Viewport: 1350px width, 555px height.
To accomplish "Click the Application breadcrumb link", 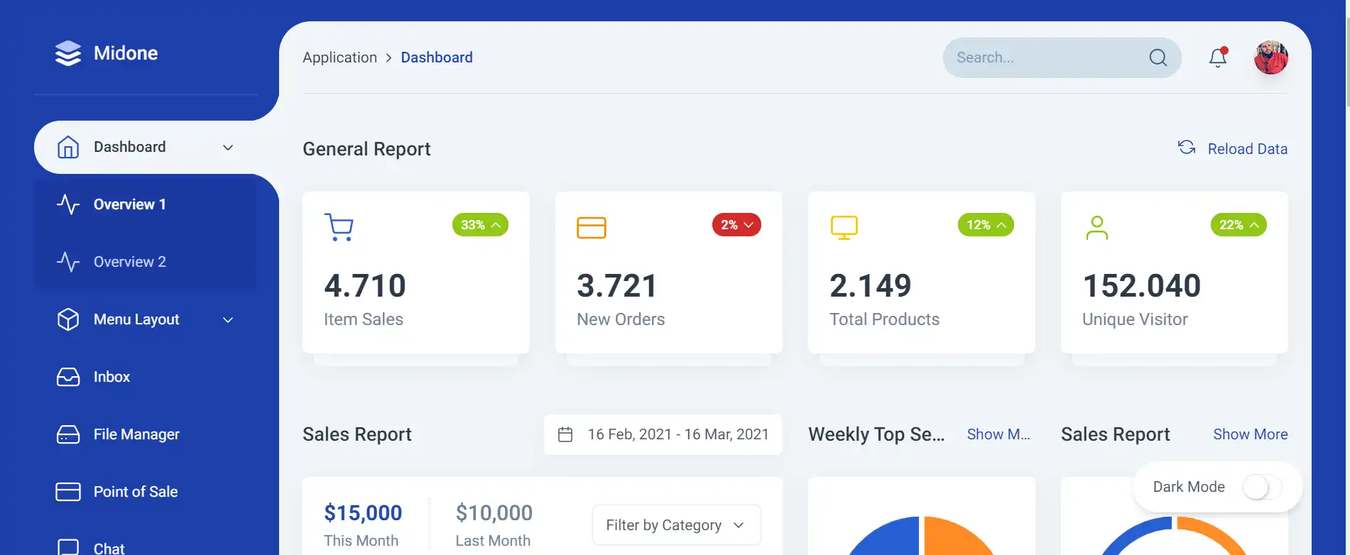I will [339, 57].
